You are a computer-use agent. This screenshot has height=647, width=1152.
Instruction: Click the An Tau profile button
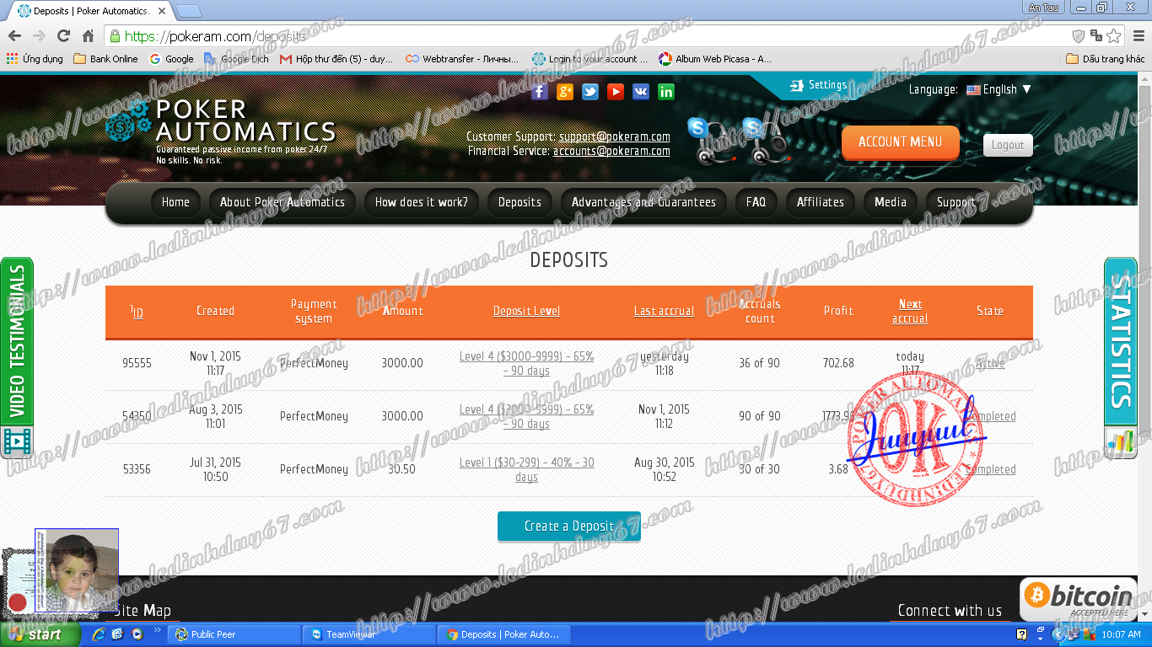pos(1044,8)
